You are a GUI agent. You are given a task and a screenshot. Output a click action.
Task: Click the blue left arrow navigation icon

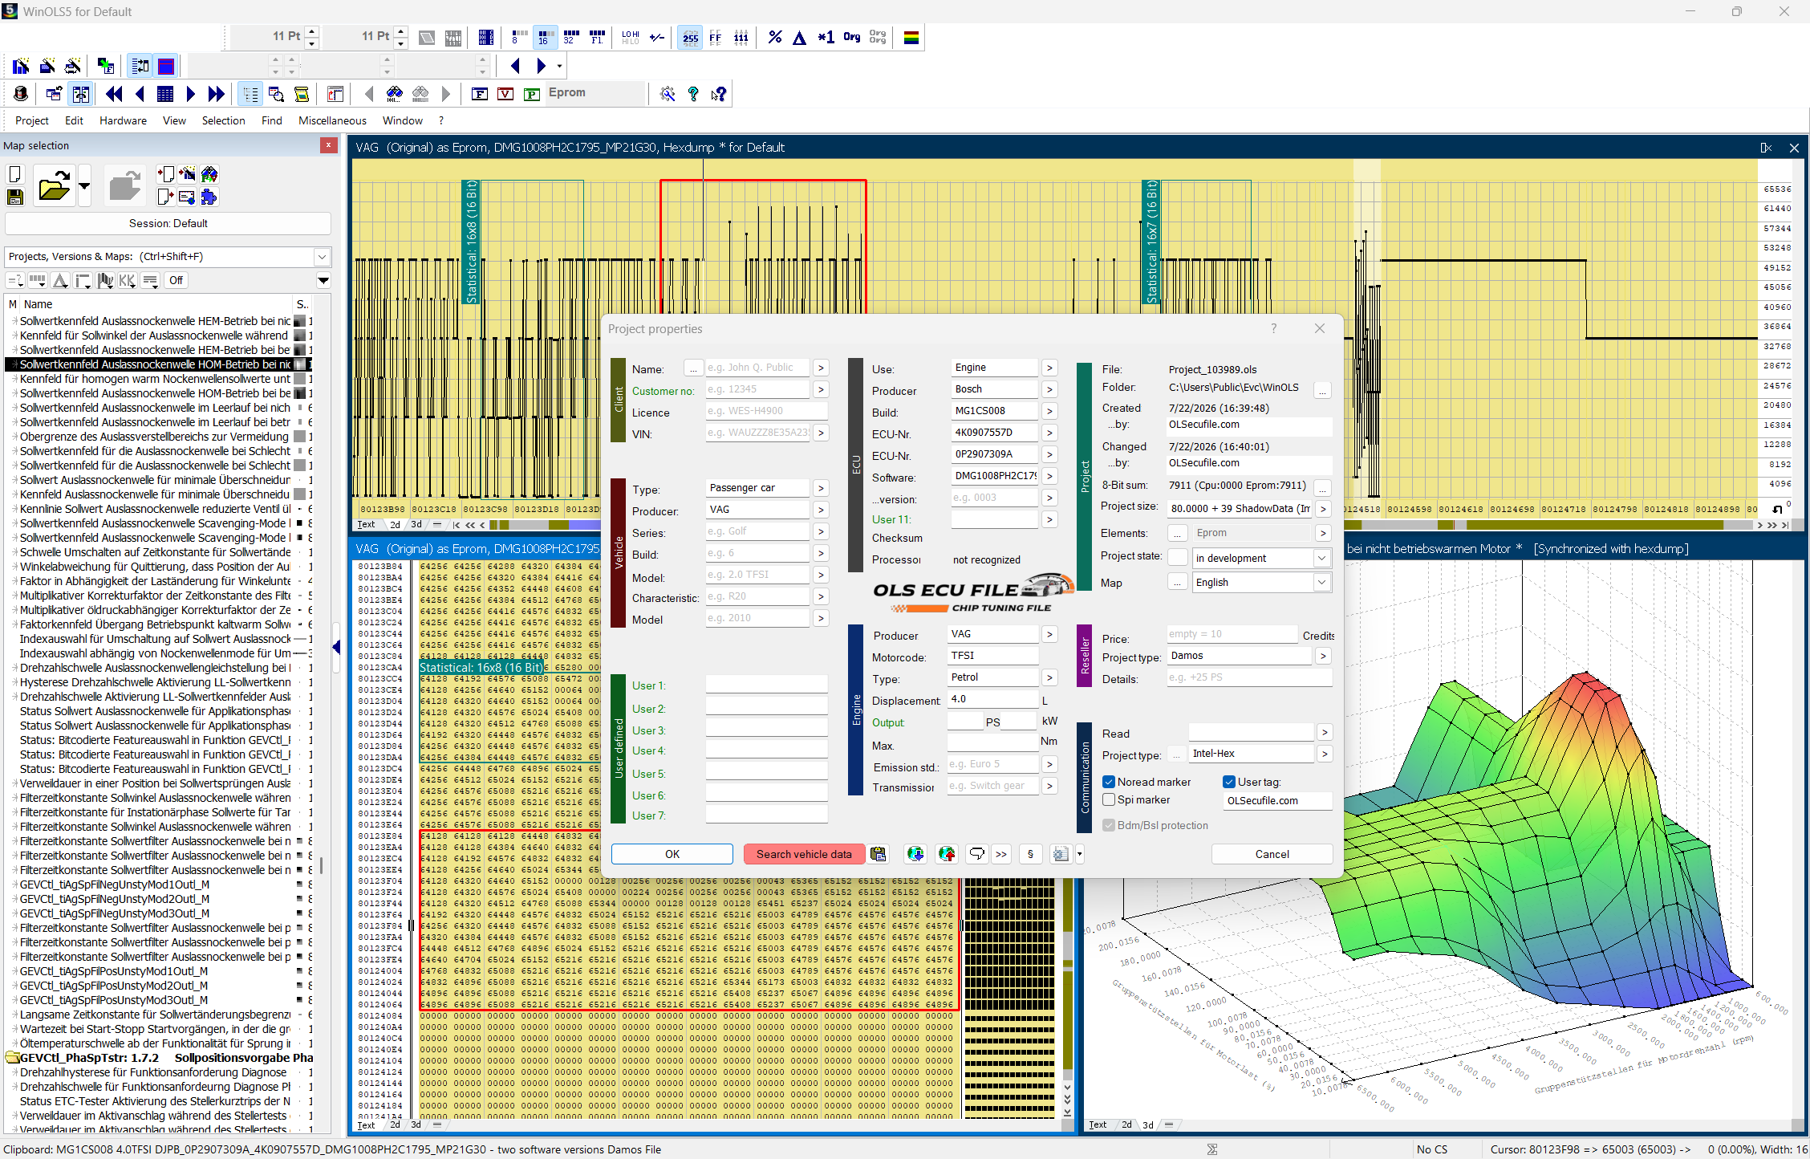pos(515,66)
